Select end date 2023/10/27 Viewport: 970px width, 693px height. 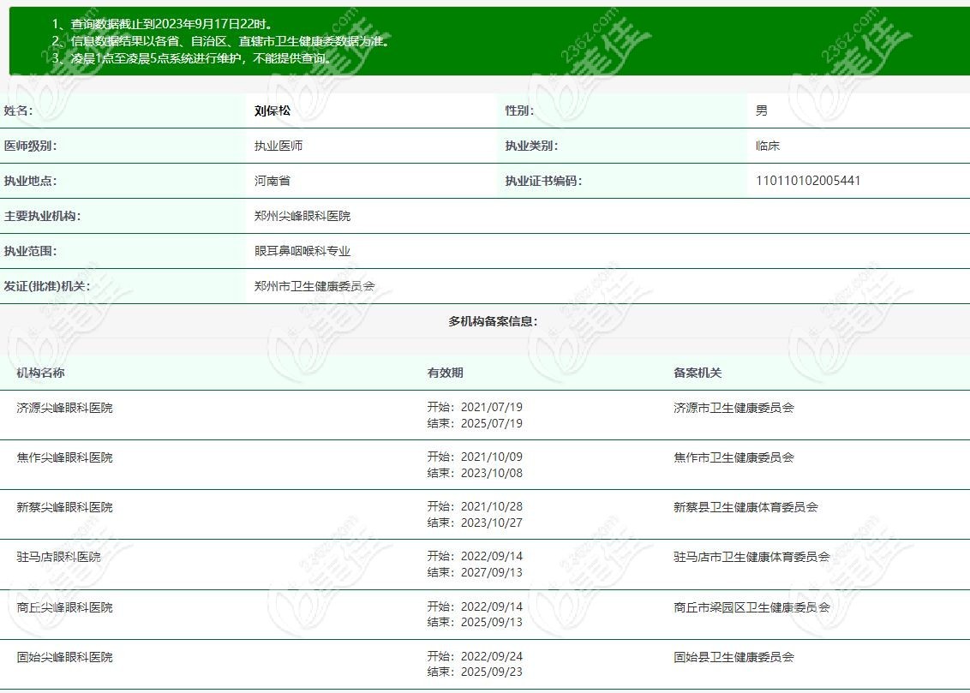pyautogui.click(x=492, y=523)
